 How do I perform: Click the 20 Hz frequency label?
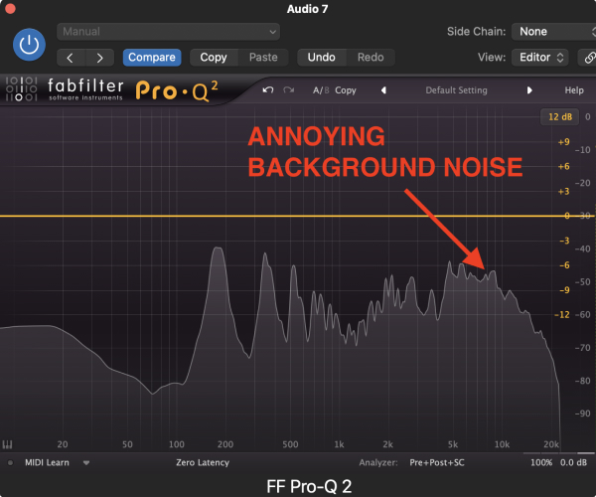tap(63, 444)
